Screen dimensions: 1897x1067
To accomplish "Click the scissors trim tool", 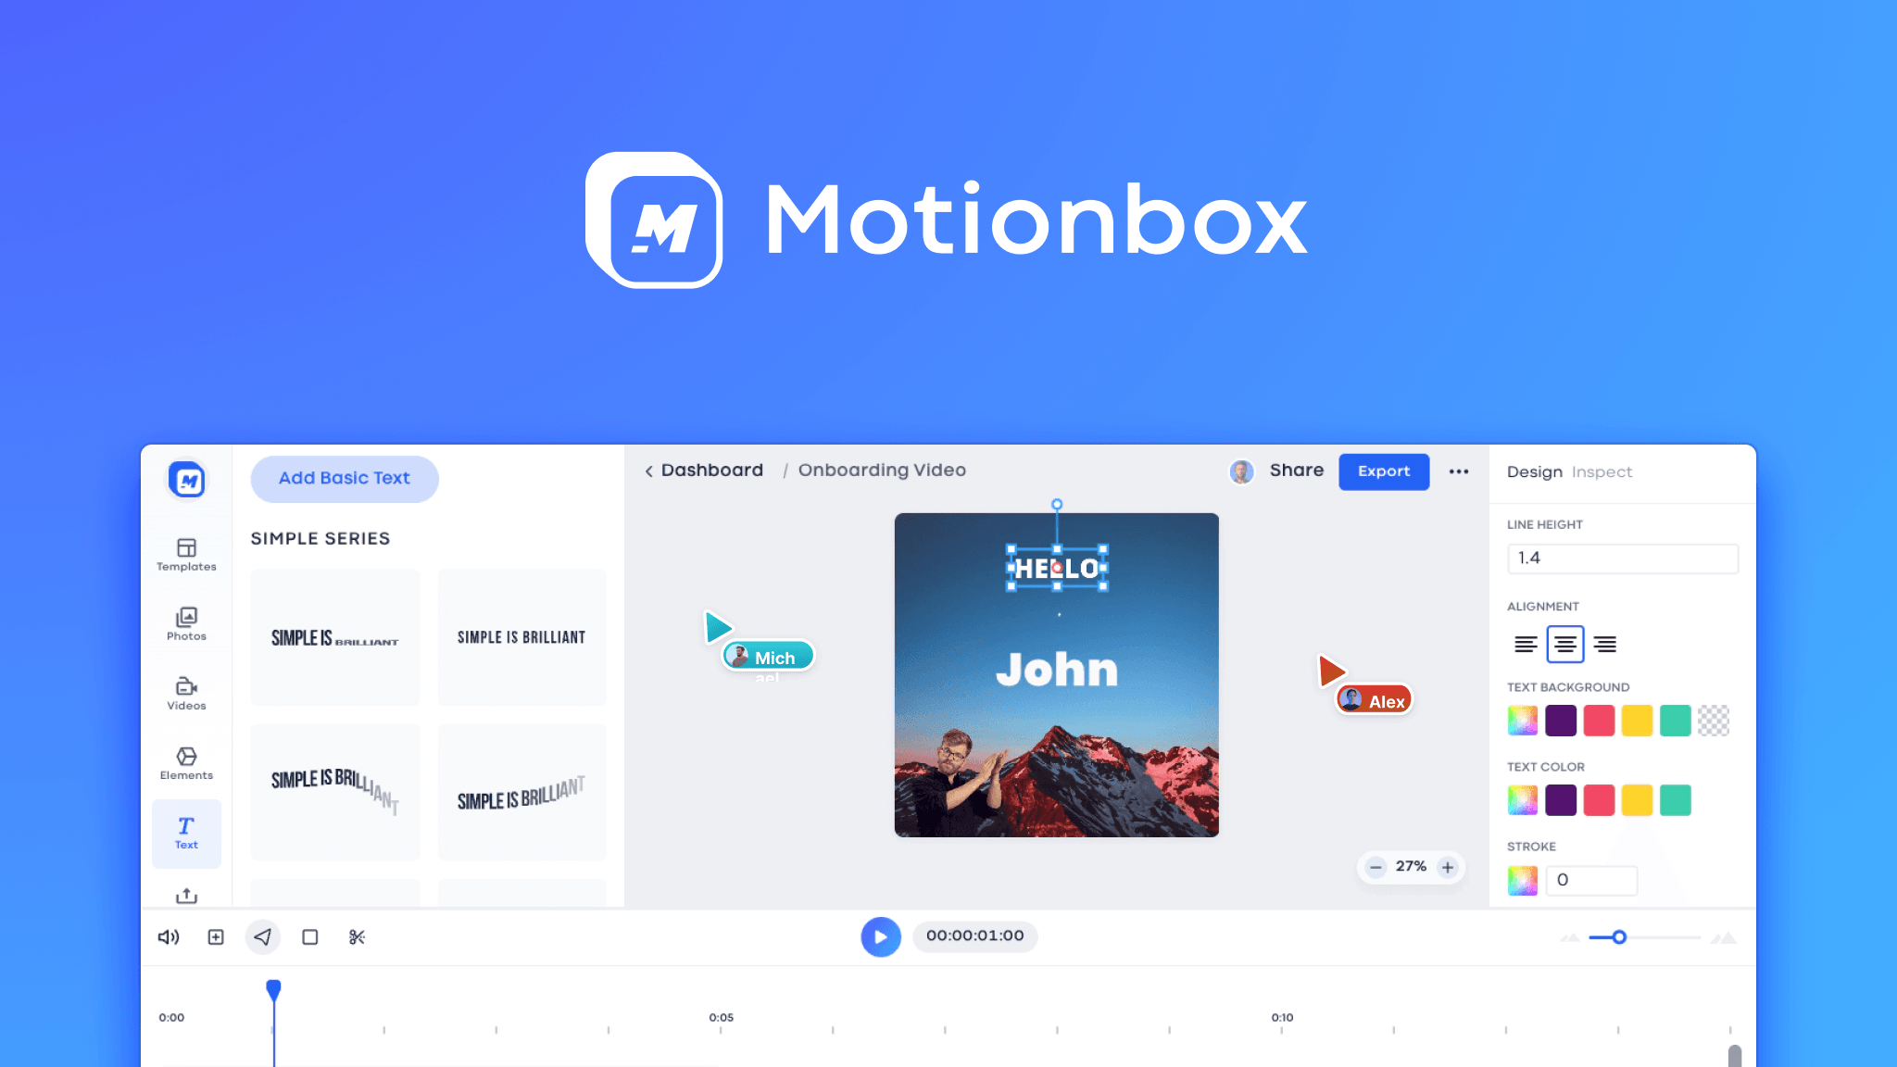I will point(356,936).
